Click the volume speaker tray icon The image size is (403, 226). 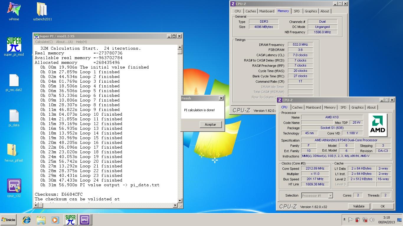[x=372, y=220]
